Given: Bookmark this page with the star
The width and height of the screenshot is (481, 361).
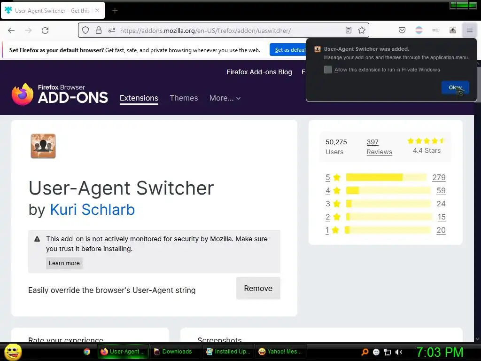Looking at the screenshot, I should 362,30.
